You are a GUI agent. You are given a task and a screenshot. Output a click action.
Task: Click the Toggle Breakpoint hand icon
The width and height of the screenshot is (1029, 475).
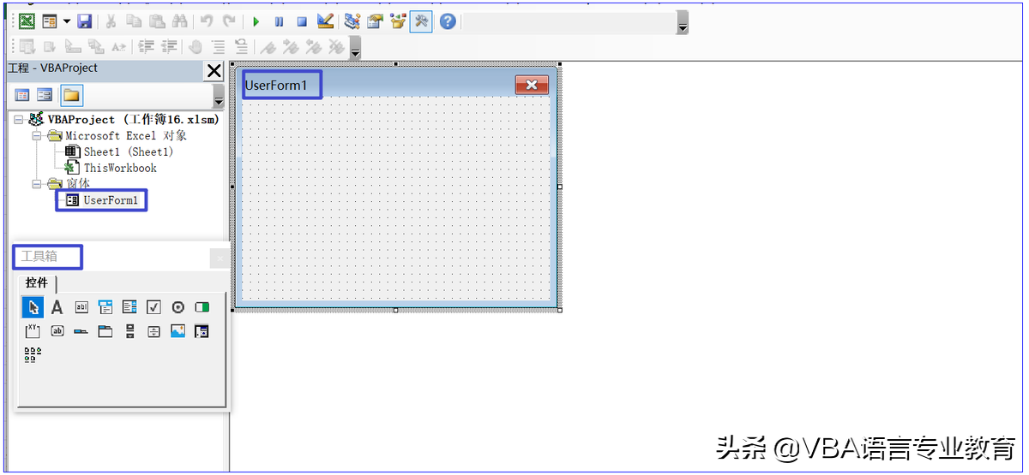click(x=196, y=47)
